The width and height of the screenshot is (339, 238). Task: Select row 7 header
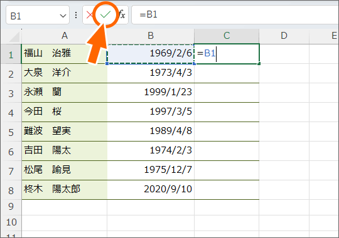pos(11,171)
